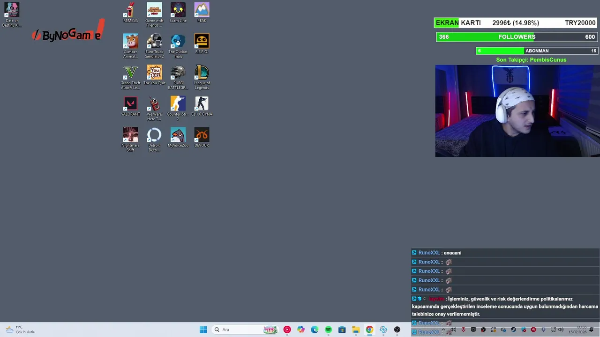This screenshot has height=337, width=600.
Task: Select The You Quiz desktop icon
Action: pyautogui.click(x=154, y=75)
